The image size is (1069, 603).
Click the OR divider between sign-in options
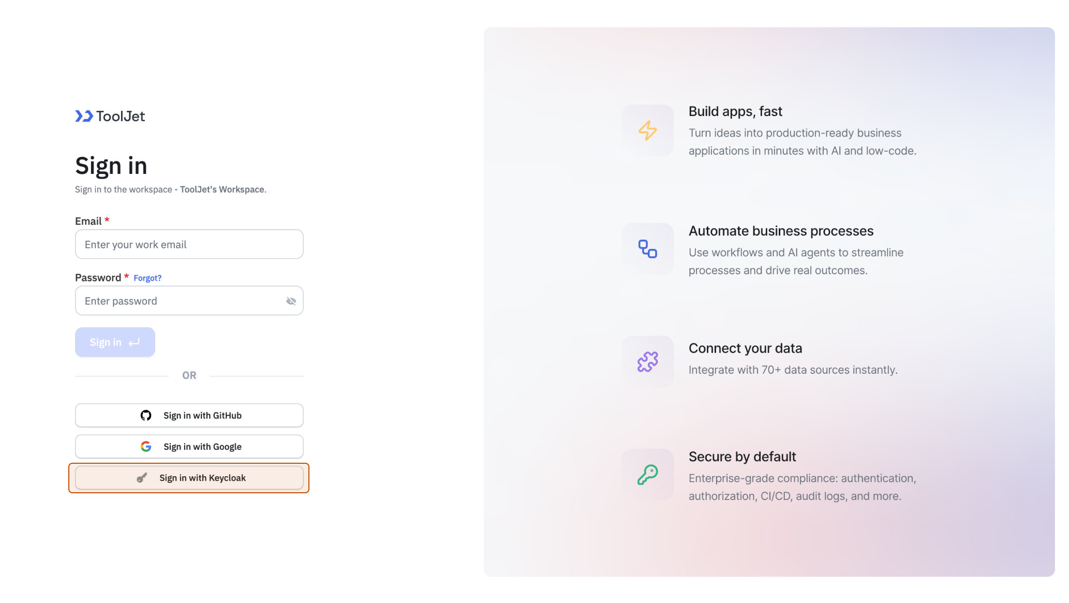[x=189, y=375]
